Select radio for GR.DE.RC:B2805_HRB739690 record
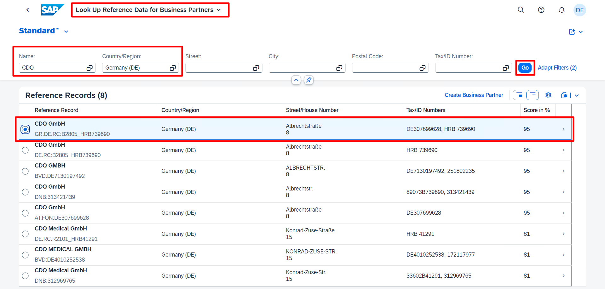This screenshot has height=289, width=605. [x=25, y=129]
